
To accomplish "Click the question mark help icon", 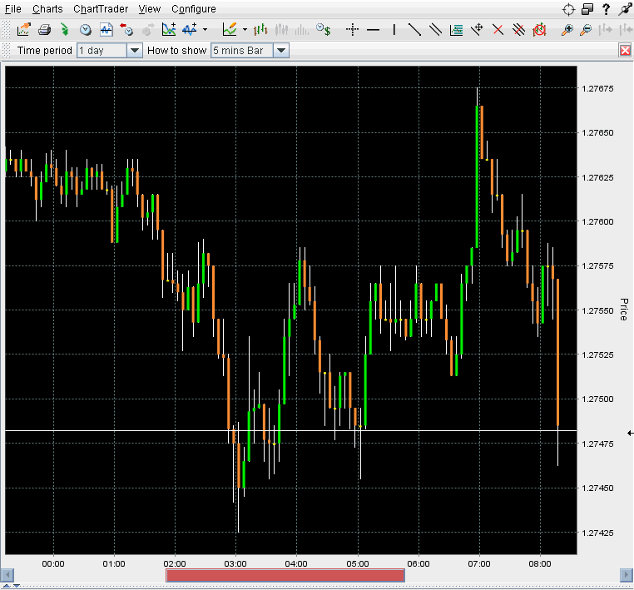I will (x=606, y=9).
